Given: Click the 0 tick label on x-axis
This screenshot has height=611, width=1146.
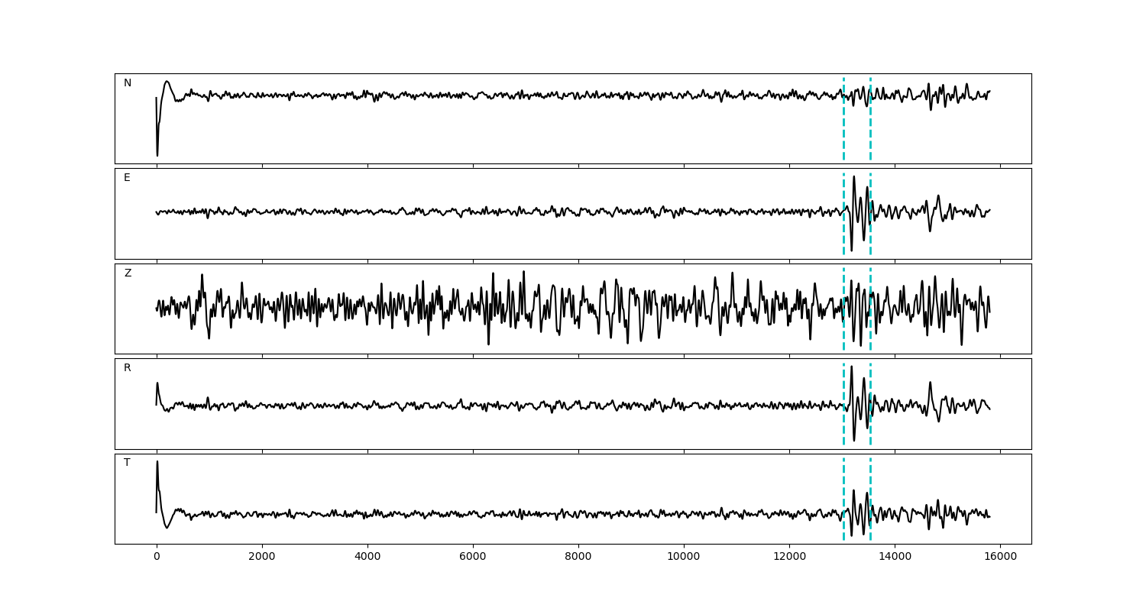Looking at the screenshot, I should coord(157,558).
